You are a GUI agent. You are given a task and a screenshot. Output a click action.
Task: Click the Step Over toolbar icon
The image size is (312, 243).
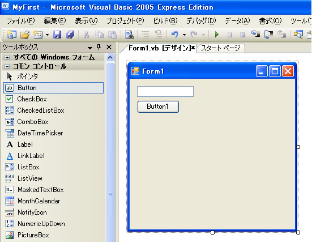tap(268, 35)
